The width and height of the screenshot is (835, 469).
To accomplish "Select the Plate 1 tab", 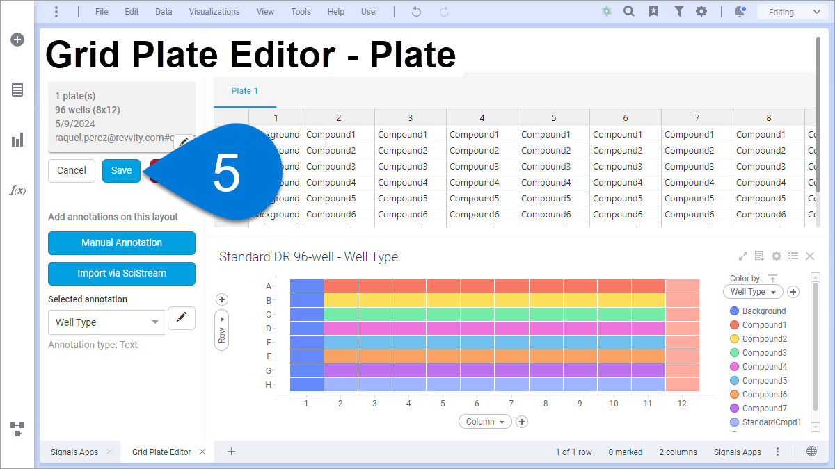I will [x=245, y=91].
